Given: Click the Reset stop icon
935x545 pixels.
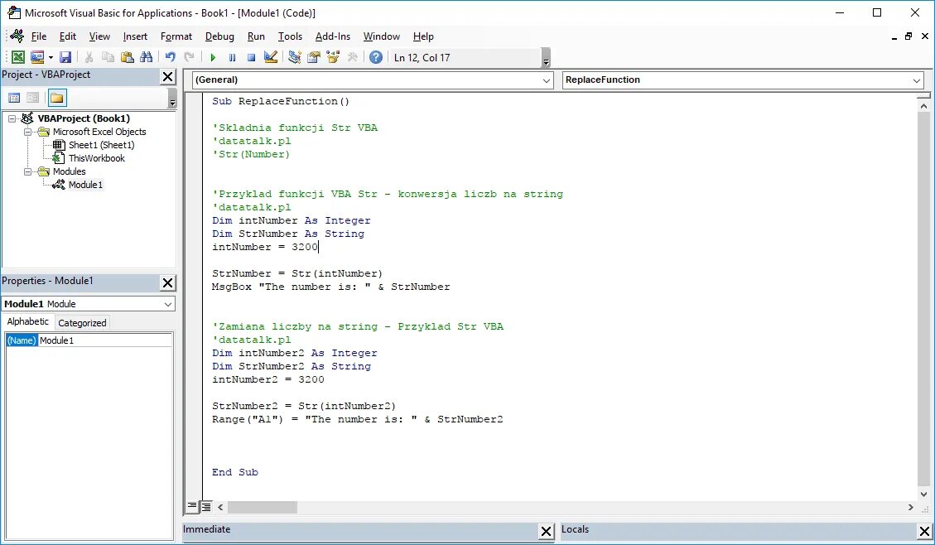Looking at the screenshot, I should pyautogui.click(x=251, y=57).
